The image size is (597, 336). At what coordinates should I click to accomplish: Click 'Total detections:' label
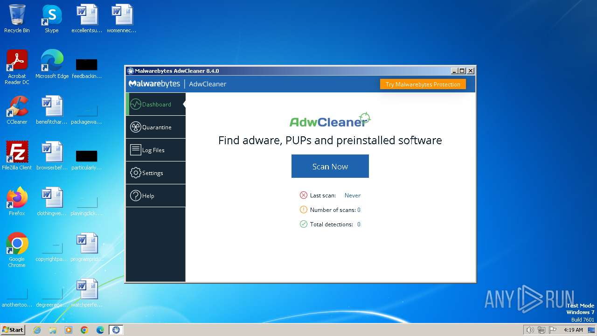click(332, 224)
